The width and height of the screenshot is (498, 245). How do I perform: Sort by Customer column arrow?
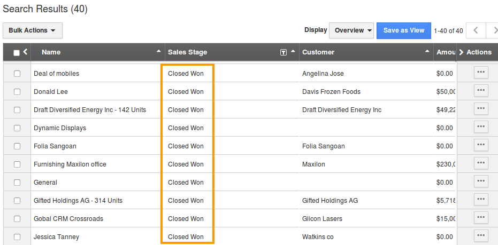point(427,52)
